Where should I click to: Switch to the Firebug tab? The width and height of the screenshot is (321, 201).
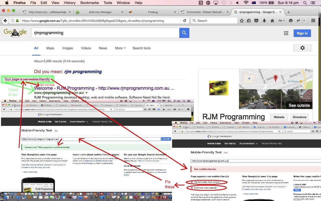tap(153, 12)
